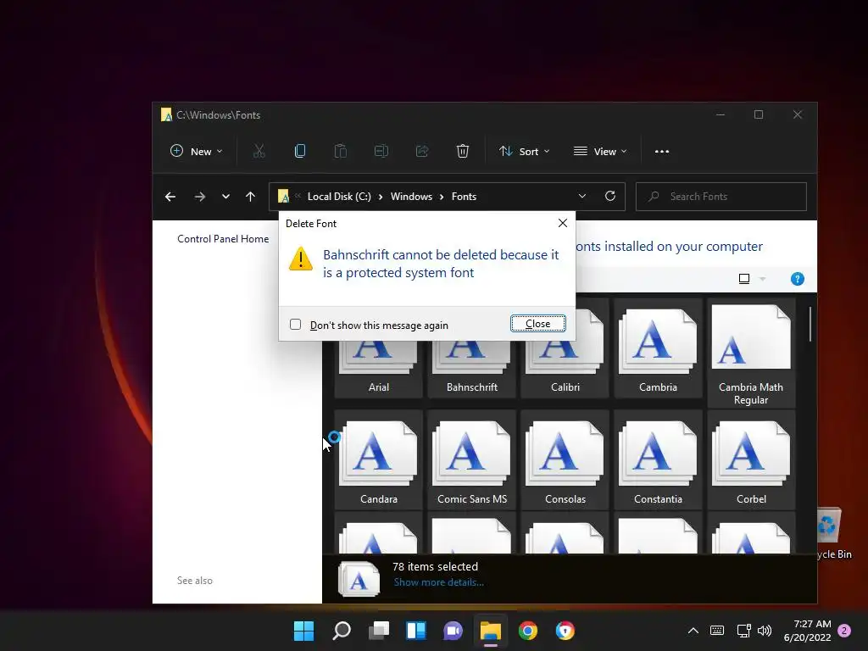Select the Constantia font icon
The image size is (868, 651).
pos(658,460)
